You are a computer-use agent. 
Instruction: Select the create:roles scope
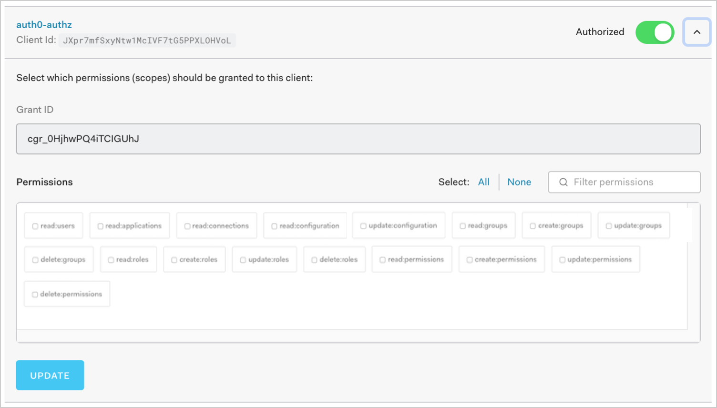click(174, 259)
